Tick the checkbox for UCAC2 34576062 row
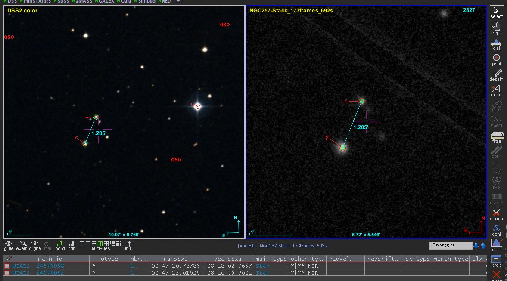507x281 pixels. tap(6, 273)
